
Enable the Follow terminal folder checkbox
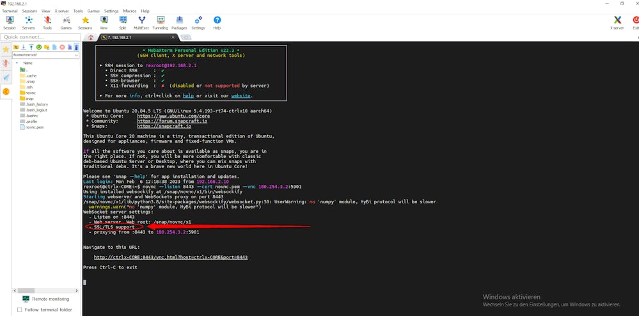point(19,310)
